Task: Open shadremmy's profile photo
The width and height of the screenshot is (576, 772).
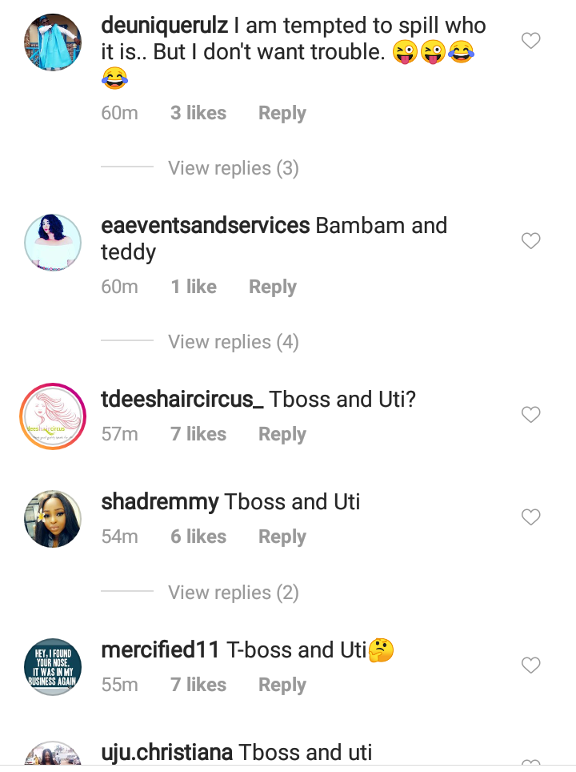Action: [x=53, y=517]
